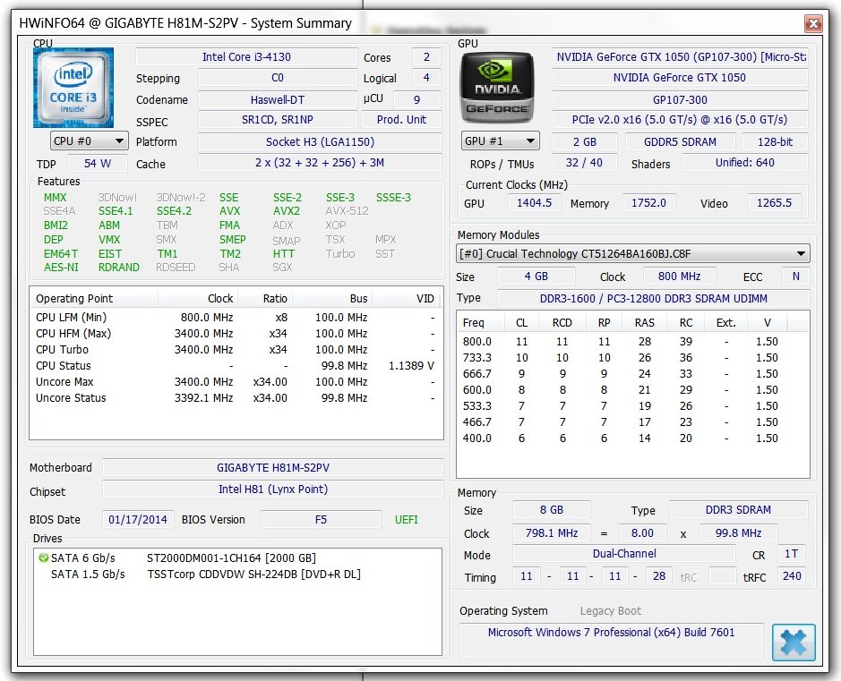Click the Dual-Channel mode field

point(623,554)
